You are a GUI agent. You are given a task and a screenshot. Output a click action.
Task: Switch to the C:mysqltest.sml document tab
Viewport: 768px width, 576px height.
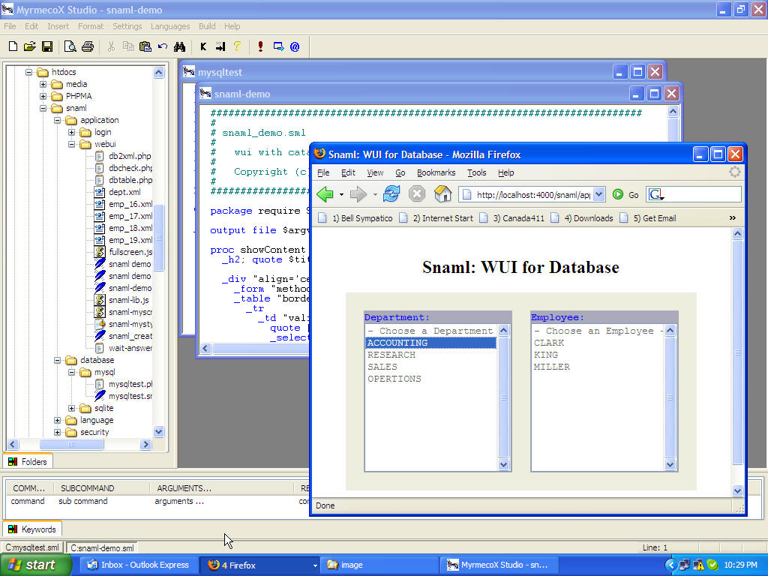tap(32, 547)
